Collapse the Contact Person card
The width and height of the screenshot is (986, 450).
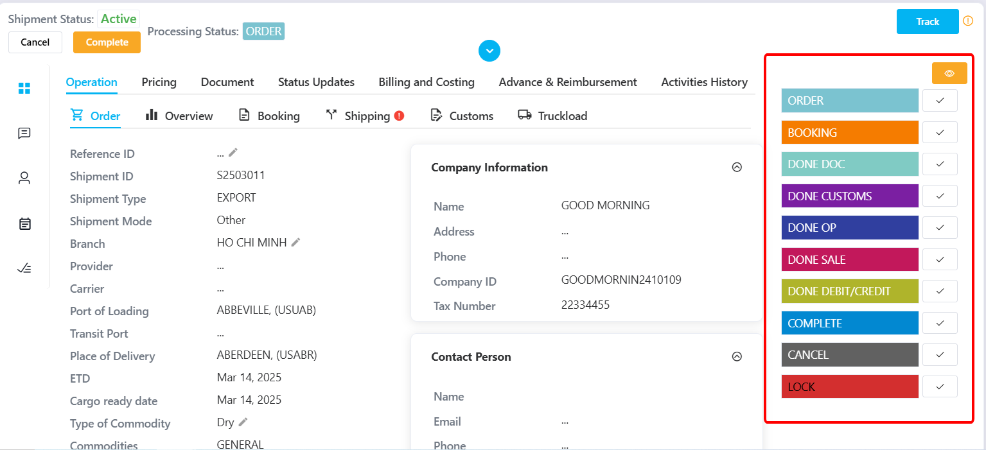click(x=737, y=356)
